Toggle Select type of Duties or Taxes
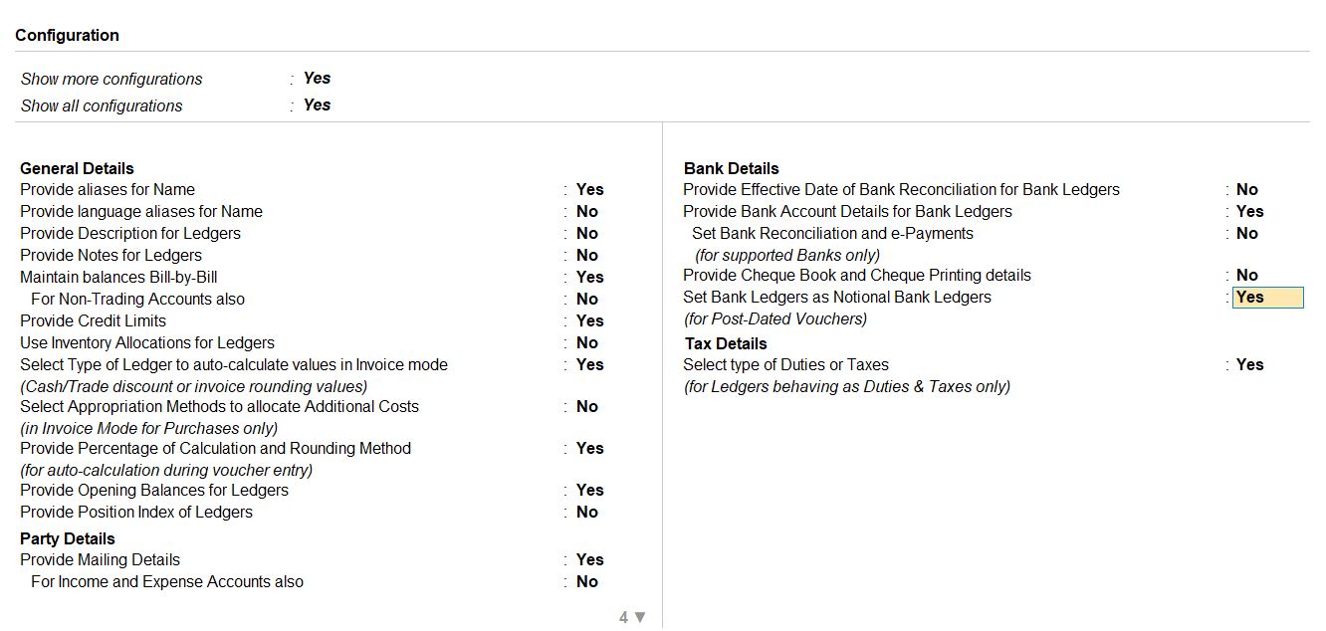This screenshot has width=1326, height=631. tap(1249, 364)
